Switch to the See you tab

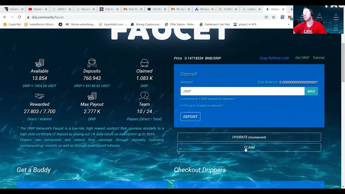(x=83, y=9)
